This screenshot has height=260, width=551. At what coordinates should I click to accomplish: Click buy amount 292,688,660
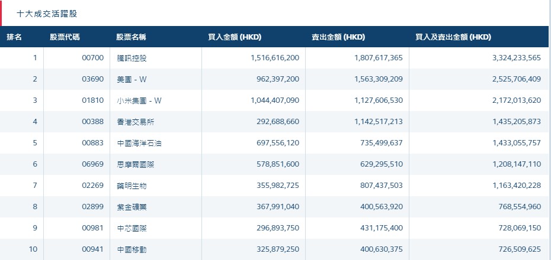278,122
